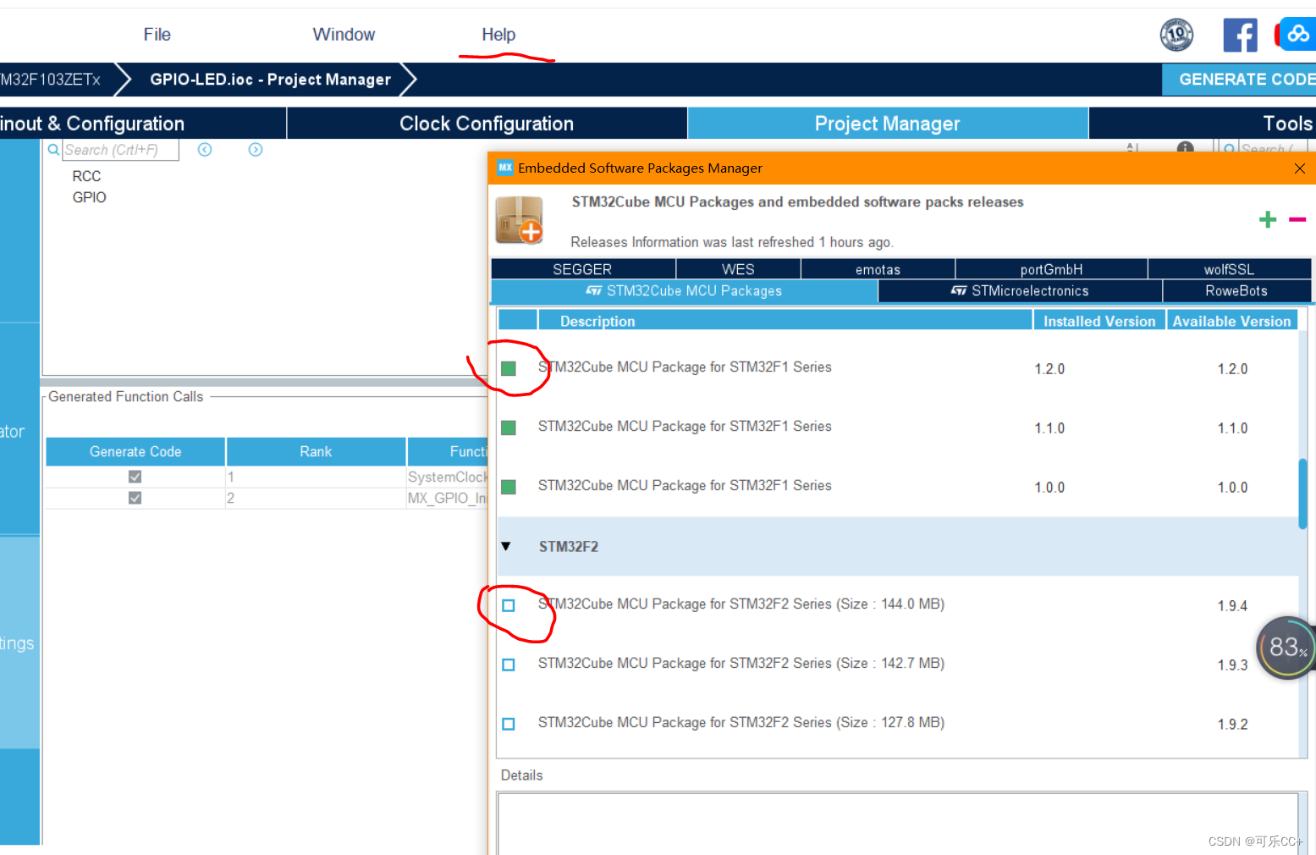Switch to Clock Configuration tab
1316x855 pixels.
[487, 124]
